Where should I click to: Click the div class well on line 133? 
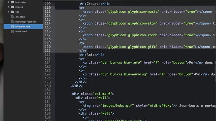coord(92,98)
